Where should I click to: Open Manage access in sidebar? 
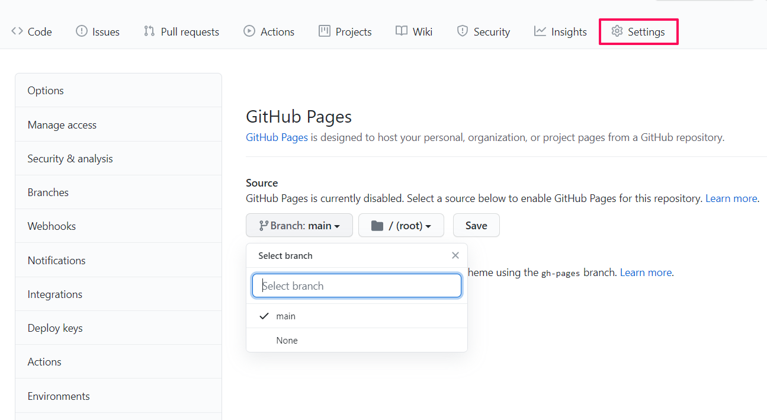[x=62, y=125]
